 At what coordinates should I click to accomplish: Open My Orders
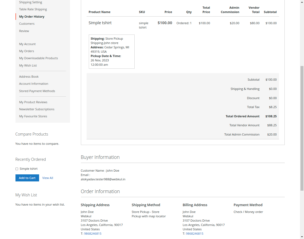[26, 51]
